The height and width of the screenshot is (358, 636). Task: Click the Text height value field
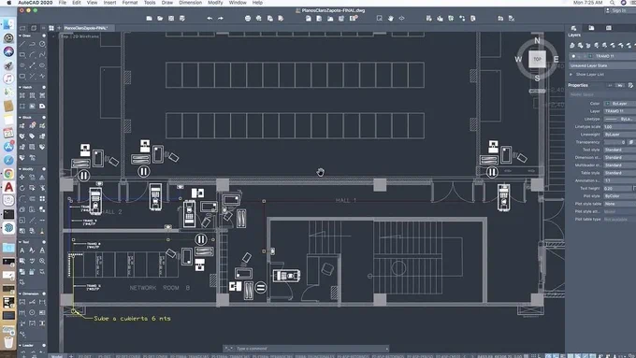pyautogui.click(x=618, y=188)
